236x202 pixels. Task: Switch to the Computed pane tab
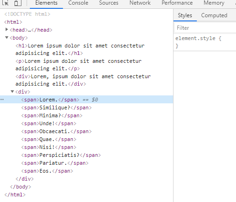pos(214,15)
